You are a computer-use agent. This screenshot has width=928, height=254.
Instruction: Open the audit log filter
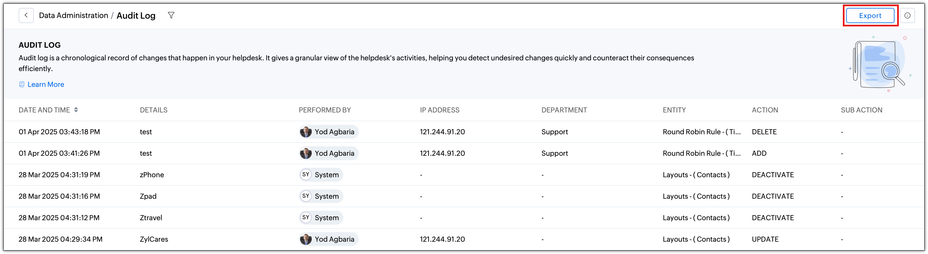pos(171,15)
